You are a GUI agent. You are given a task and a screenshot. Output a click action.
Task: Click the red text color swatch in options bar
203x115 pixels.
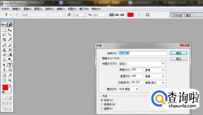[130, 15]
